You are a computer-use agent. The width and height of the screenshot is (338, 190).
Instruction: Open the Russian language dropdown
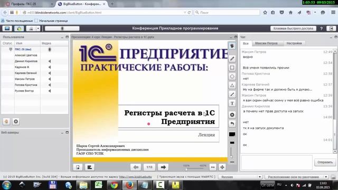click(x=241, y=177)
